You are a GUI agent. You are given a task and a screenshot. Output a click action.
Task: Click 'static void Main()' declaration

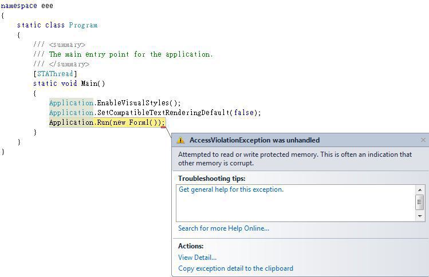coord(69,84)
